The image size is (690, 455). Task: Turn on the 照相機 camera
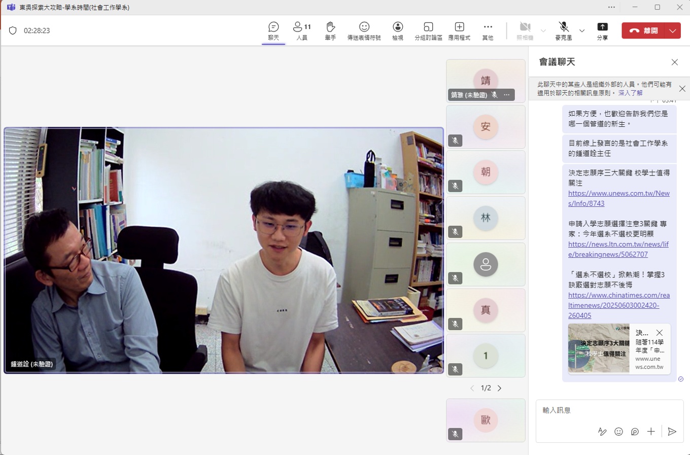[x=525, y=30]
